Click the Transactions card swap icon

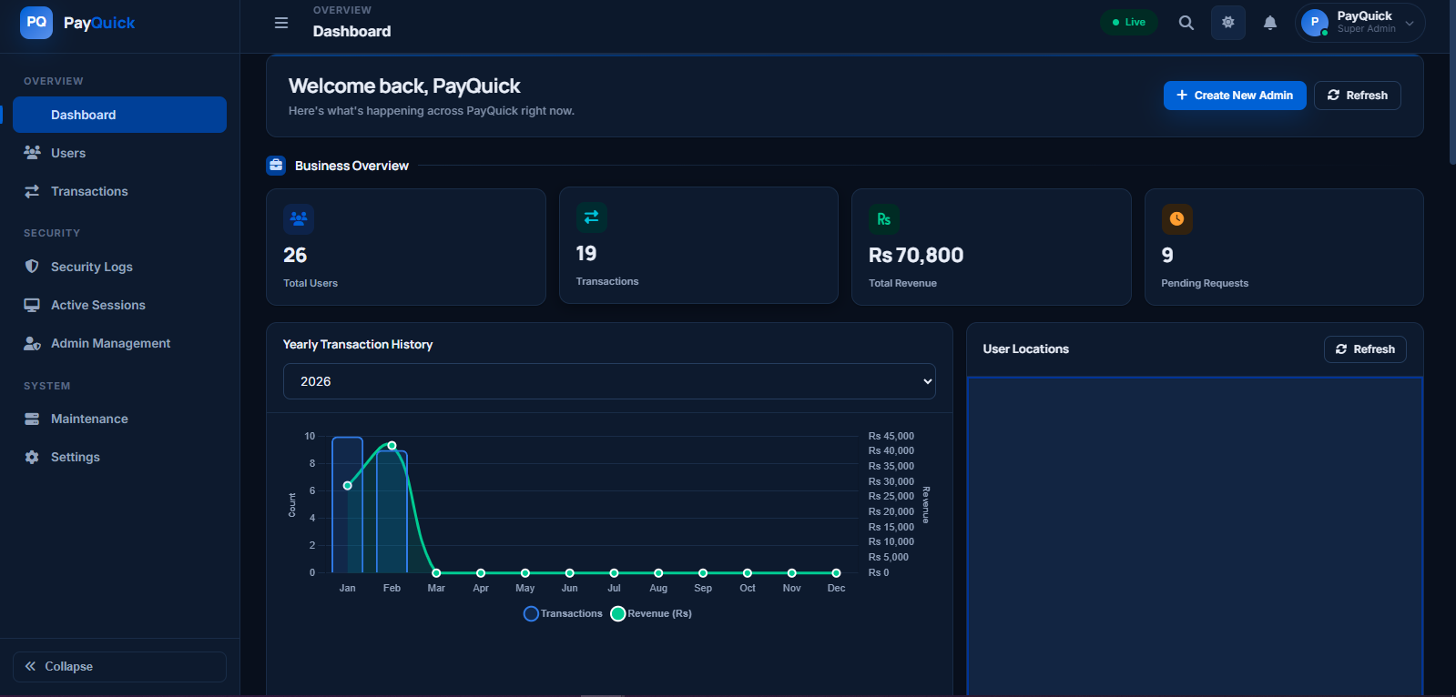pos(592,217)
